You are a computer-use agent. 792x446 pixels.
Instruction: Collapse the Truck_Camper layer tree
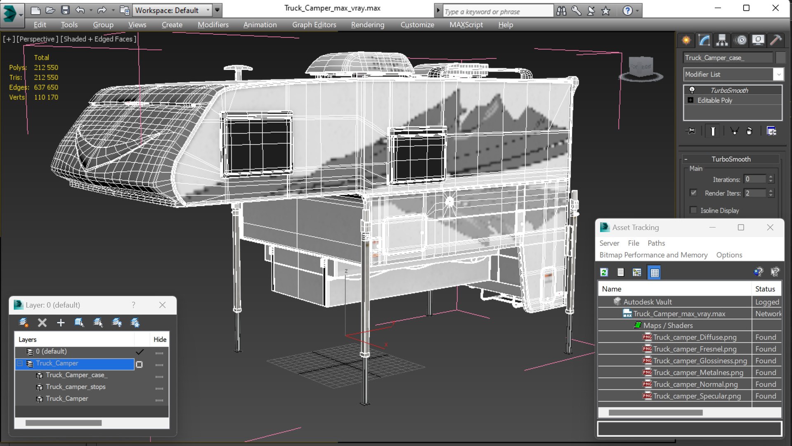[x=19, y=363]
